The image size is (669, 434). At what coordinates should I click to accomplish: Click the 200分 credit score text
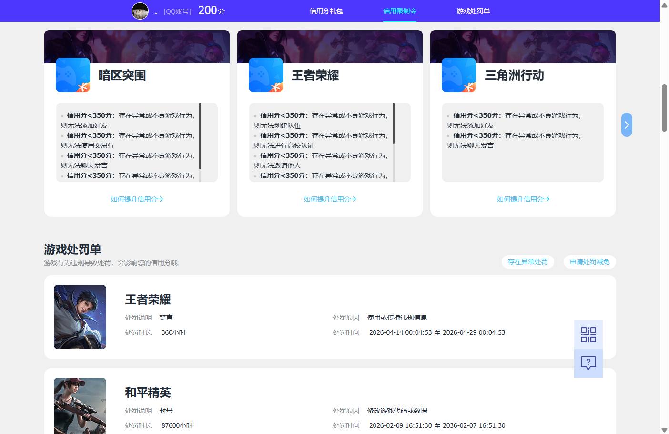(x=211, y=10)
